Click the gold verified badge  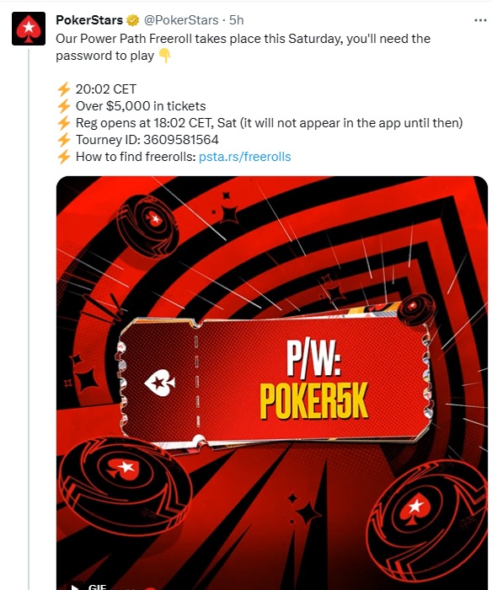(x=132, y=20)
